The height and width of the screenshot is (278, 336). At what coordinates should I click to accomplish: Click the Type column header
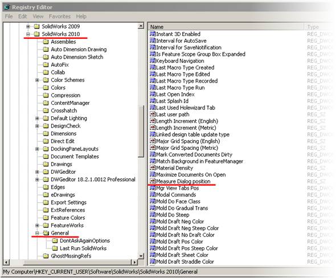pos(320,27)
